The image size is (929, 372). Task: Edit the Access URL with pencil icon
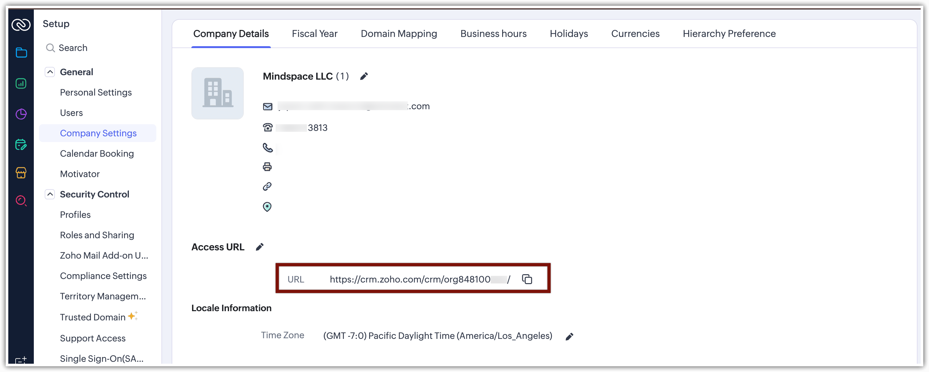[260, 247]
